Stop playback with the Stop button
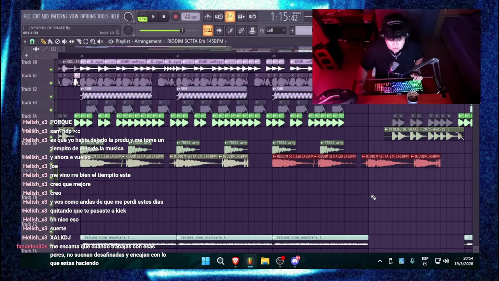Viewport: 499px width, 281px height. (x=164, y=17)
